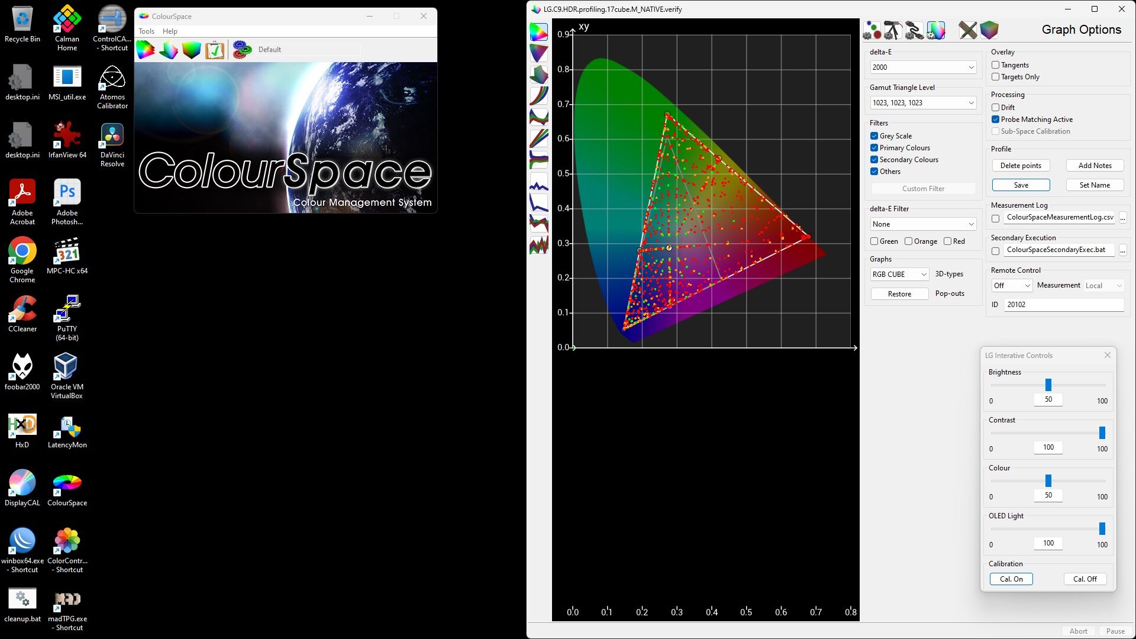This screenshot has height=639, width=1136.
Task: Click the Remote Control ID field
Action: click(1064, 305)
